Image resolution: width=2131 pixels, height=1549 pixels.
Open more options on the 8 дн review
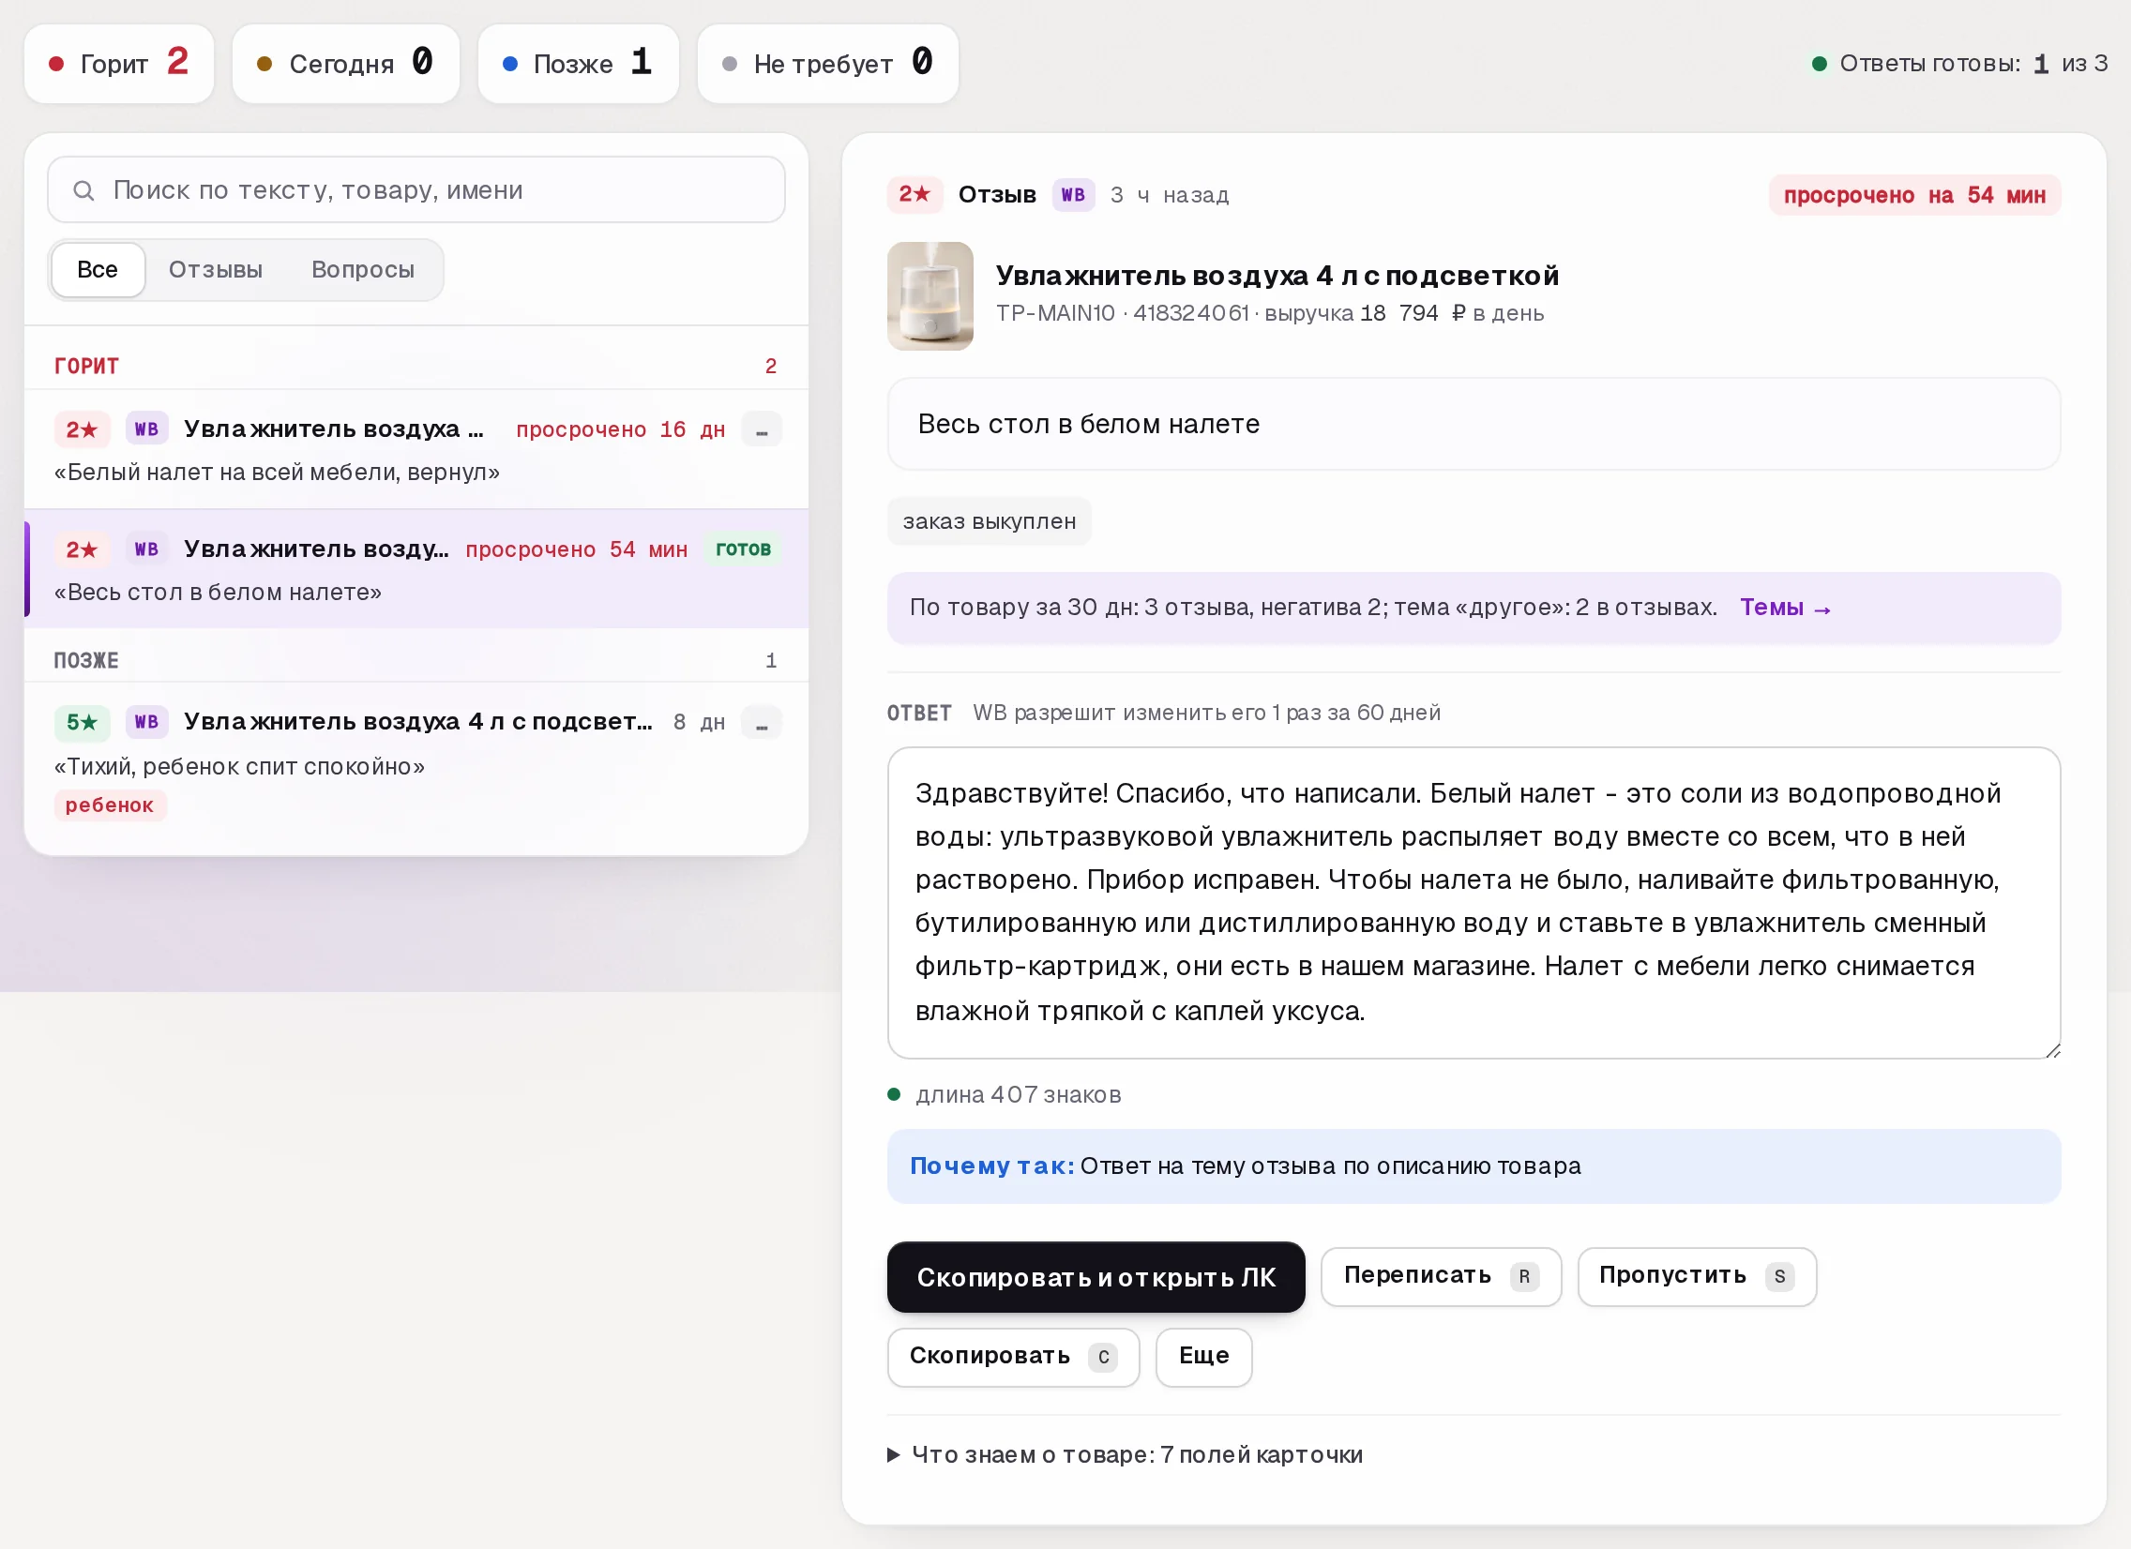pos(762,723)
